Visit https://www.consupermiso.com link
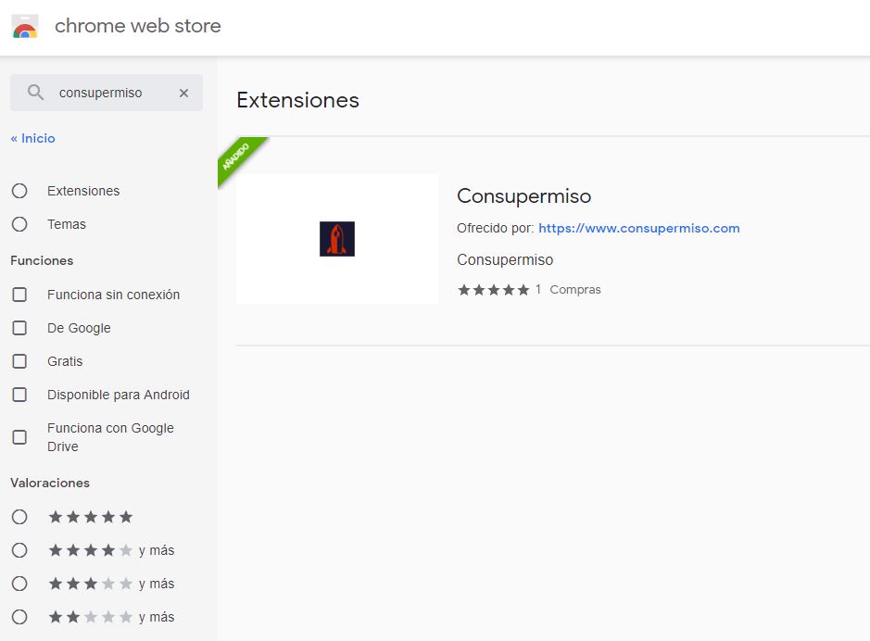The height and width of the screenshot is (641, 870). [x=638, y=228]
